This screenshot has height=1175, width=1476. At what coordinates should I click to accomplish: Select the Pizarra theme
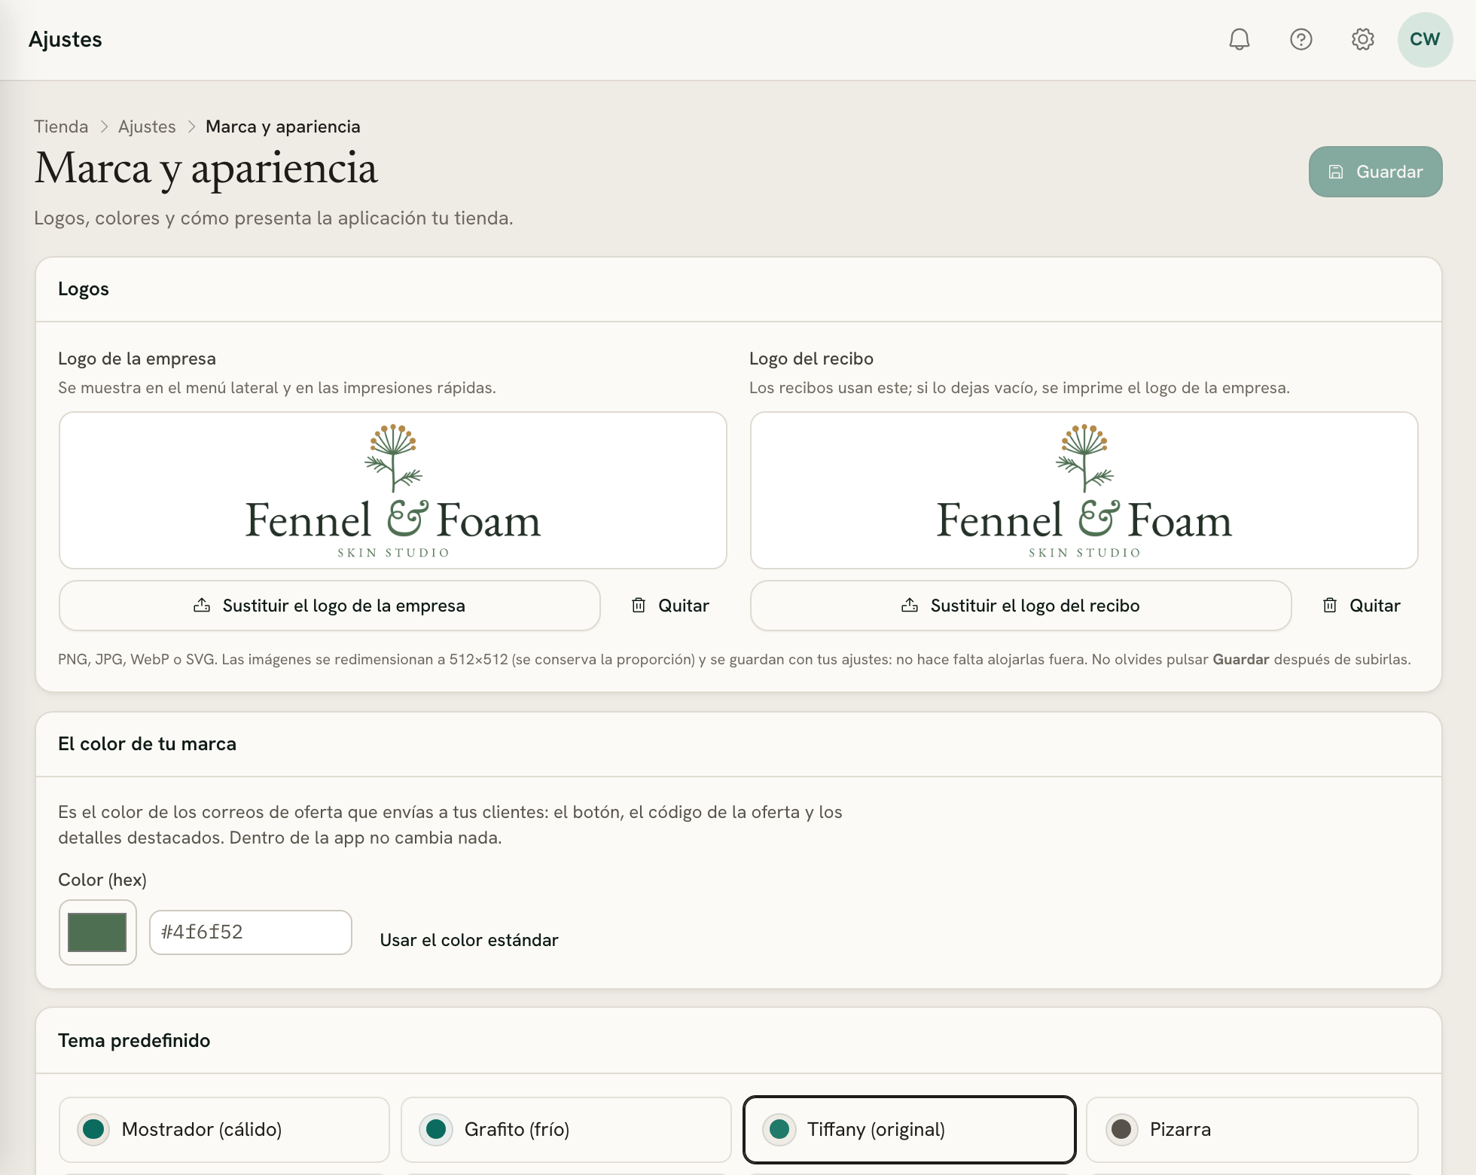1252,1129
